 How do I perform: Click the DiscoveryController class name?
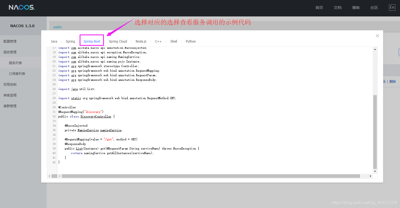96,117
